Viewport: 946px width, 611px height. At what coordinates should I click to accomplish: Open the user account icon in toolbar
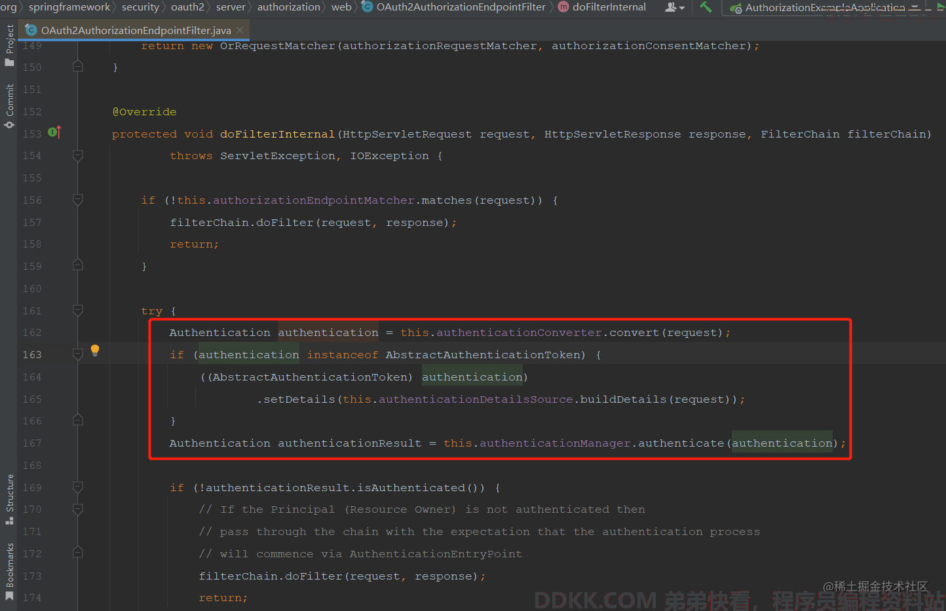pyautogui.click(x=674, y=7)
